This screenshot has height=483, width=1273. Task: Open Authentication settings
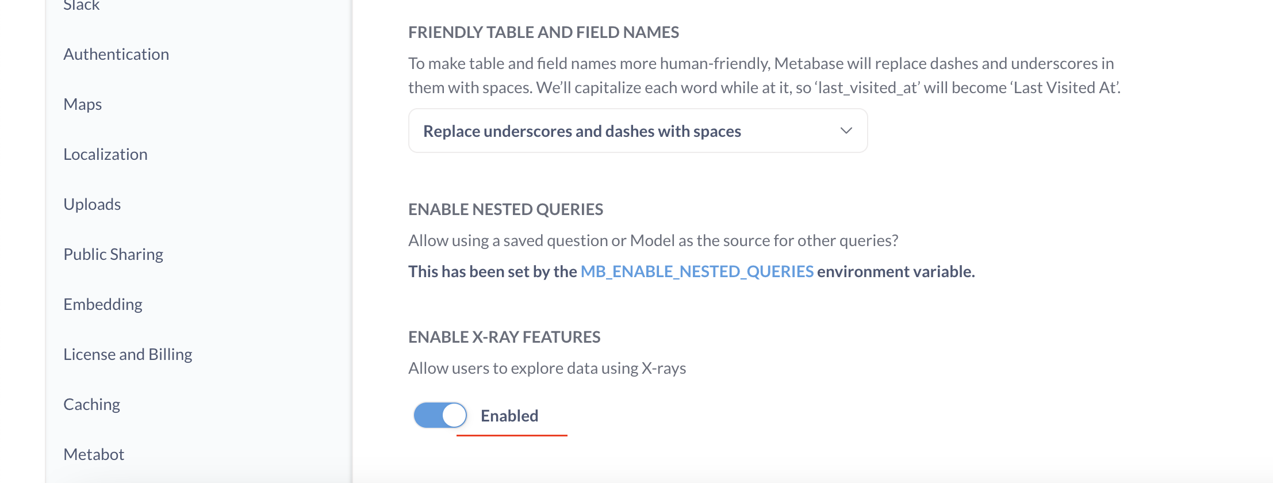(x=116, y=54)
